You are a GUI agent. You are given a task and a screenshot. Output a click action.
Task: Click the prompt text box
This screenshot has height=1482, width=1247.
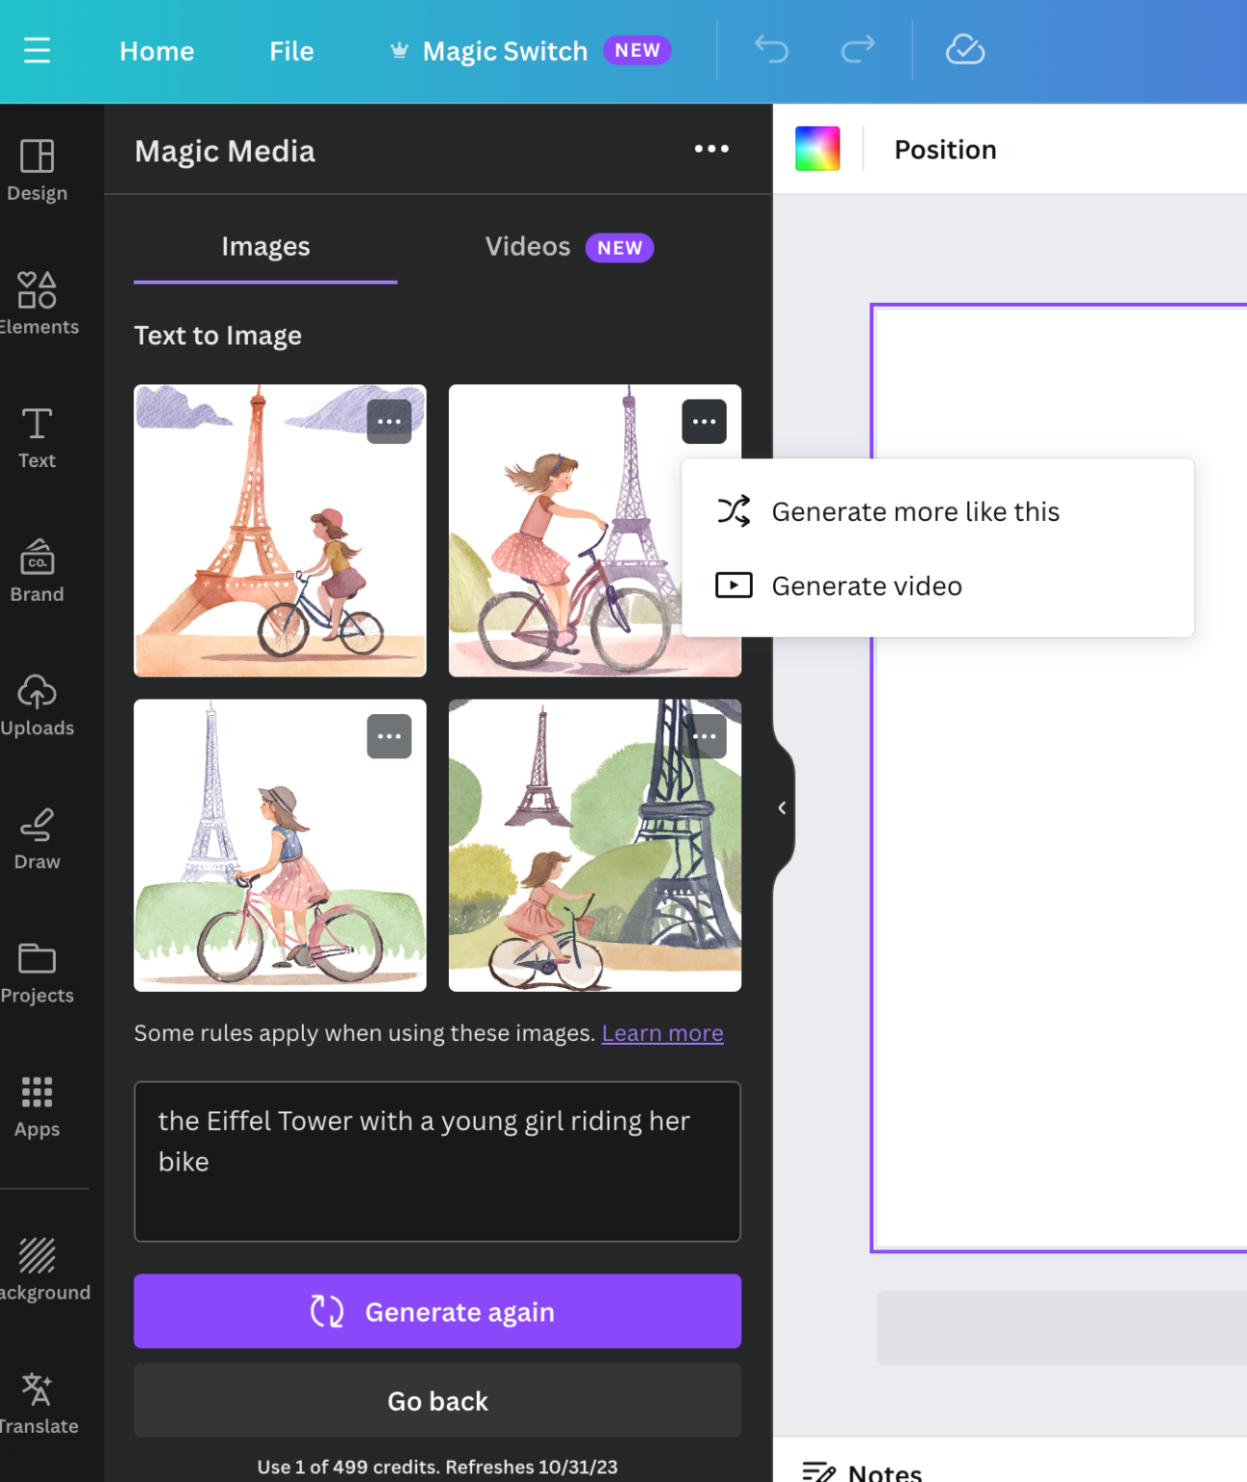437,1161
